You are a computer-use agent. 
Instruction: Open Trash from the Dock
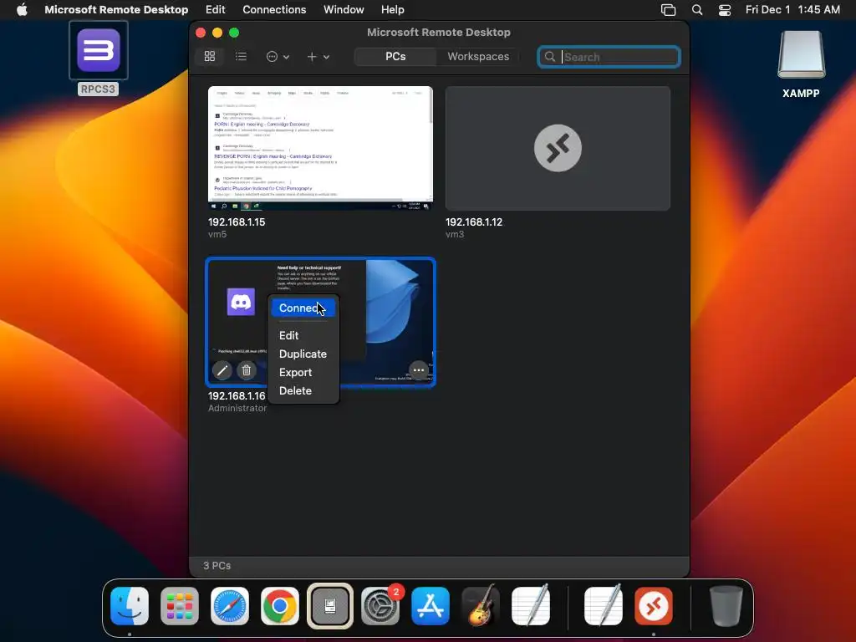[726, 606]
